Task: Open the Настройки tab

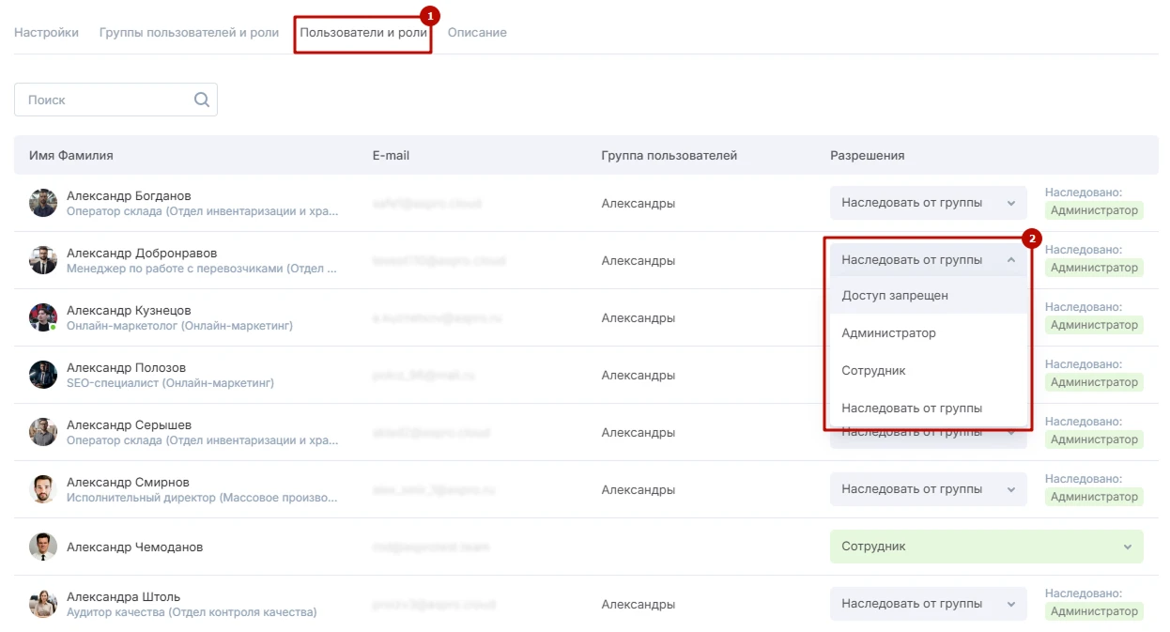Action: [46, 33]
